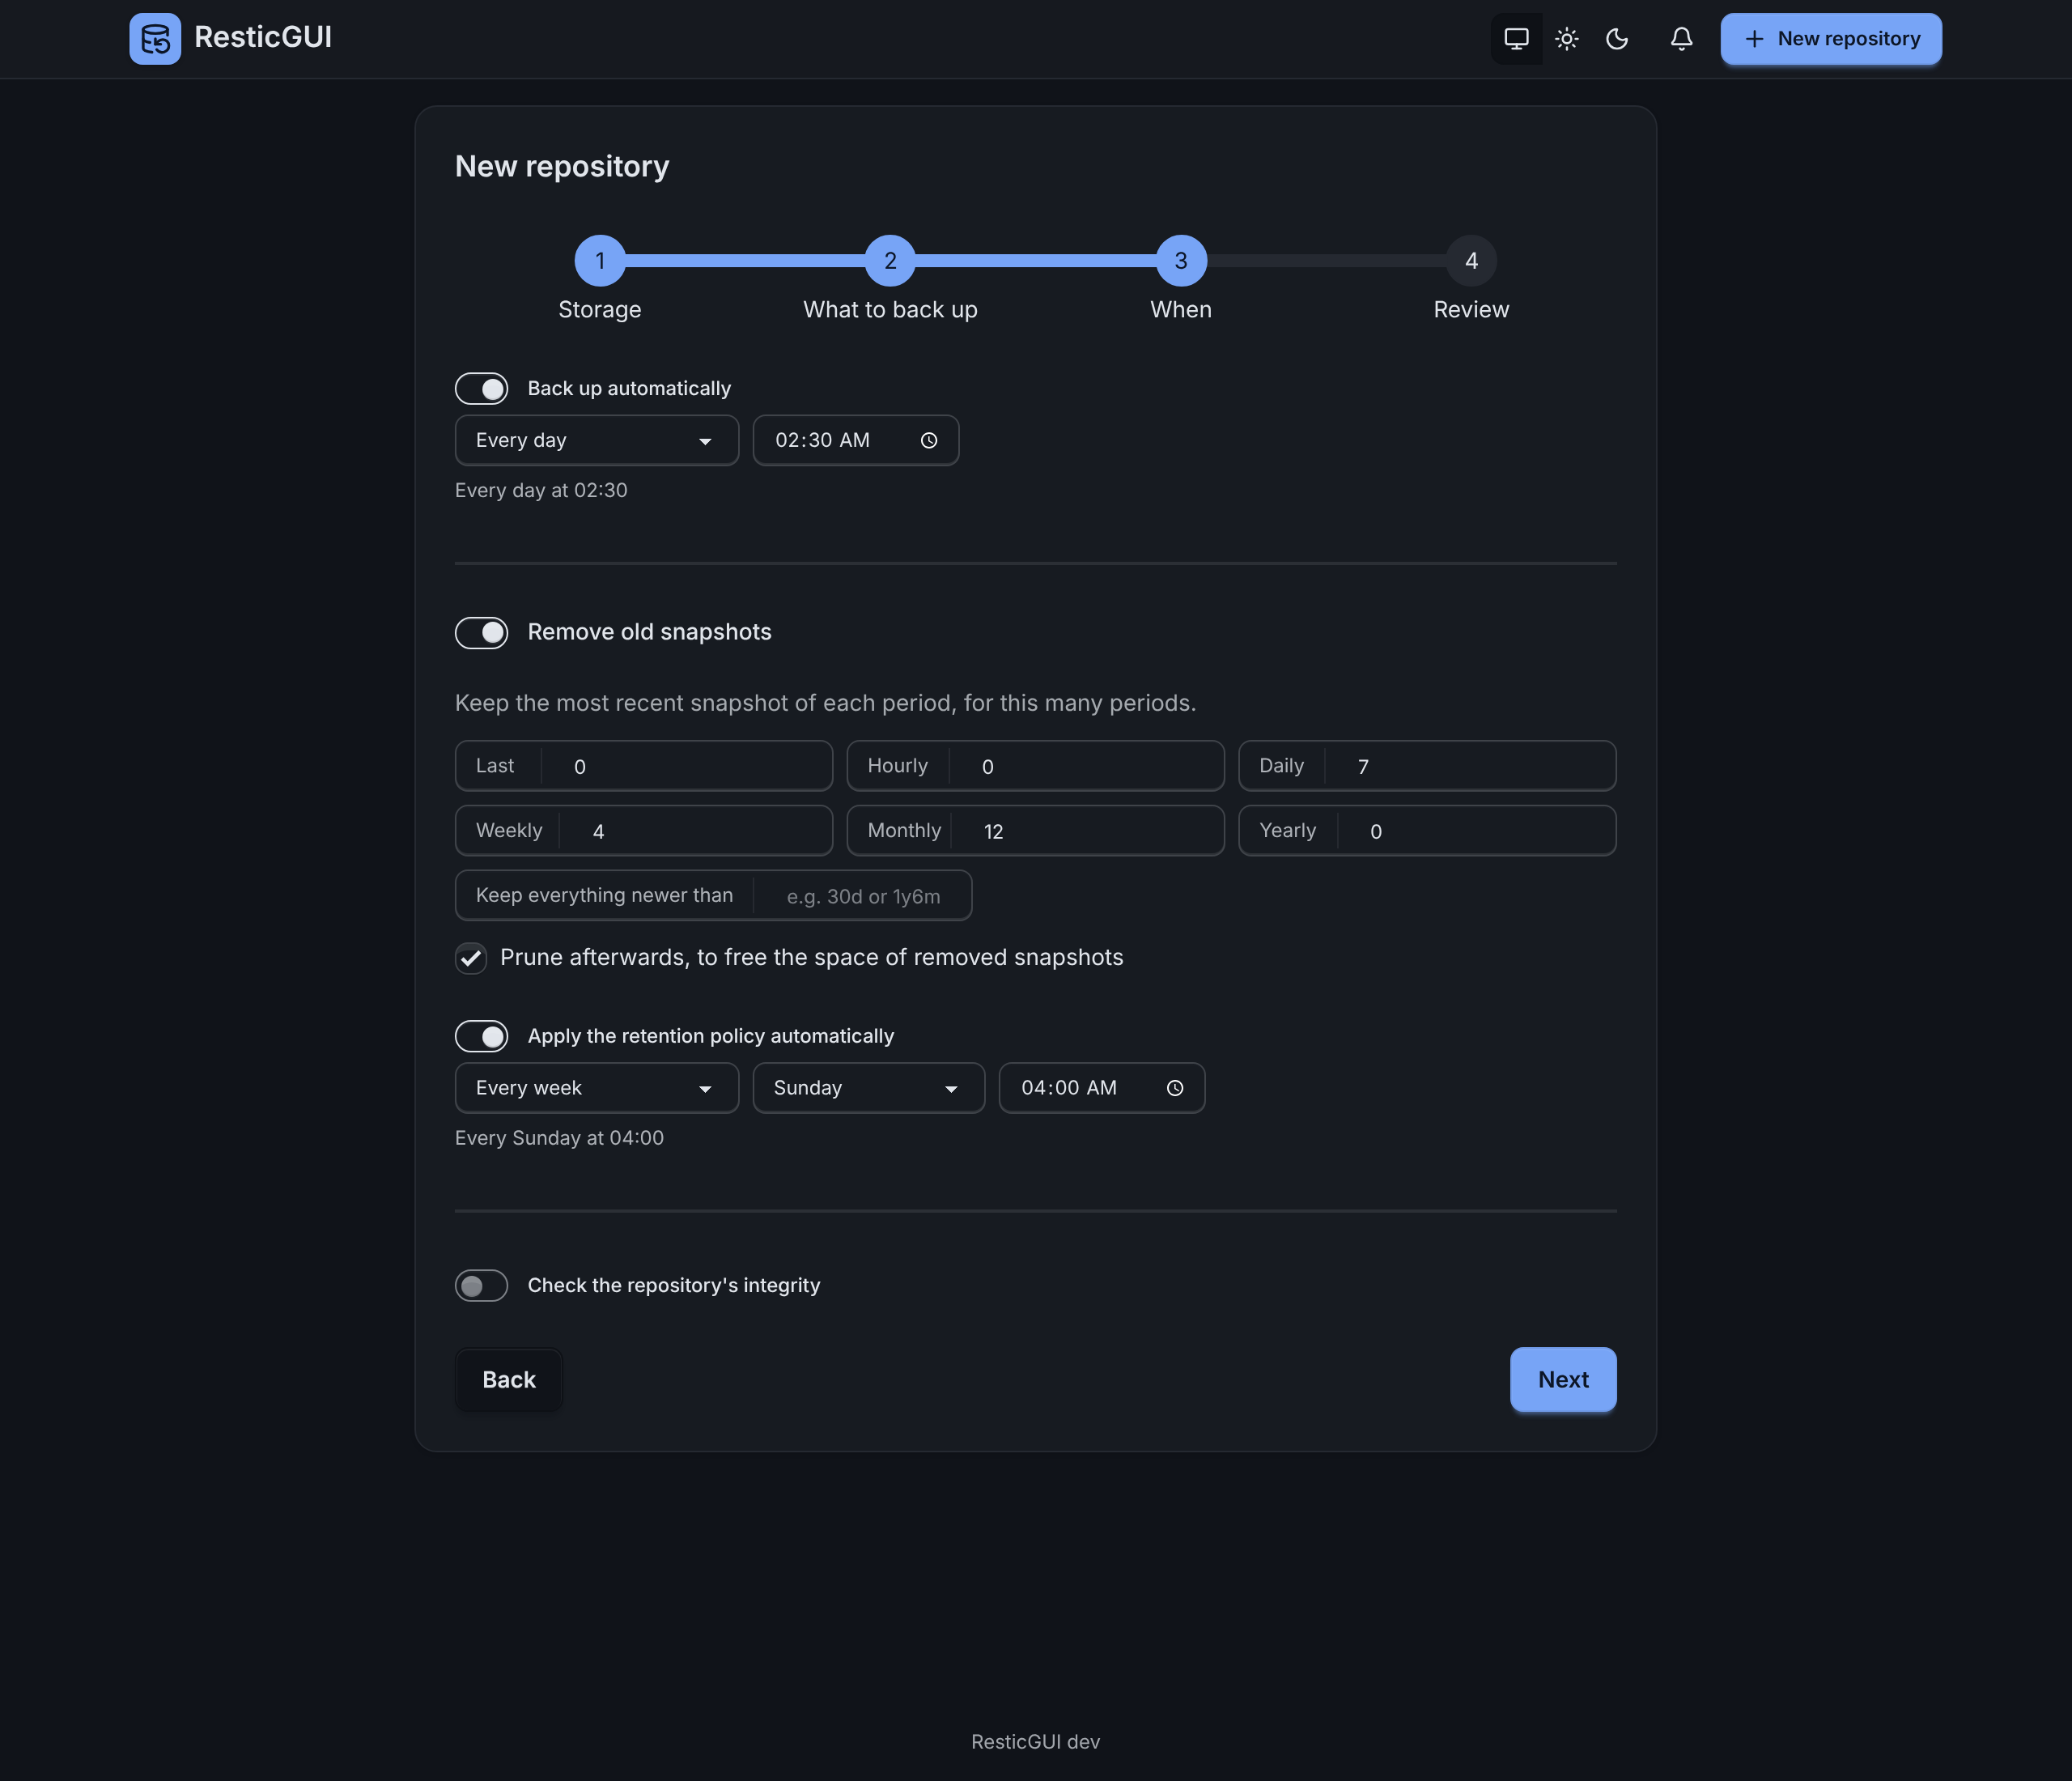Switch to light theme sun icon
Screen dimensions: 2072x1781
[1567, 39]
